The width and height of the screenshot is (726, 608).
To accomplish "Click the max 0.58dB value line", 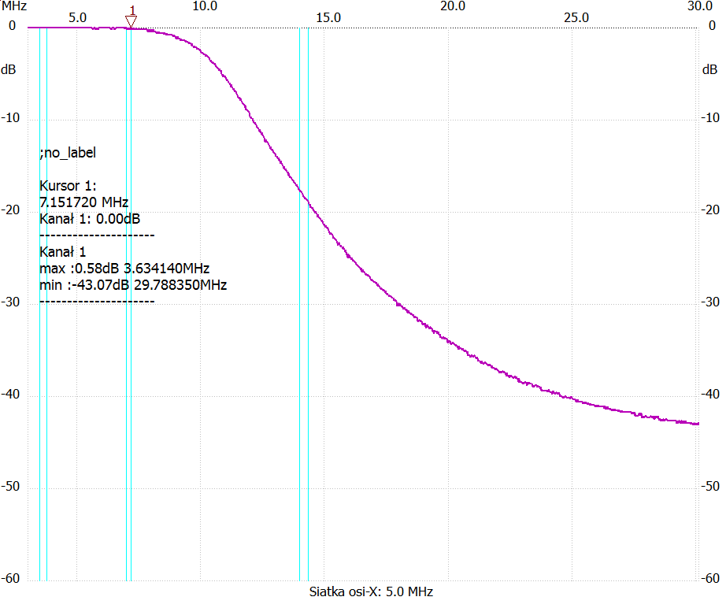I will (x=124, y=269).
